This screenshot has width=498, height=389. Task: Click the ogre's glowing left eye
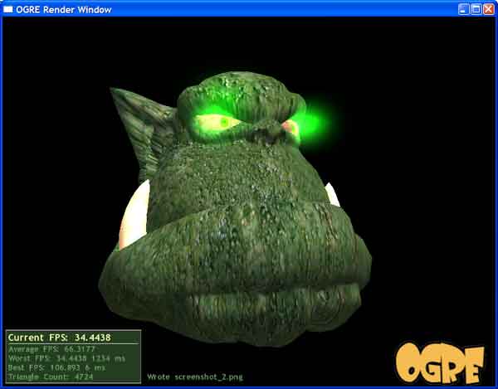217,122
